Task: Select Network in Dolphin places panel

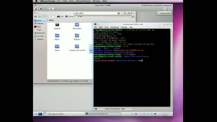Action: pyautogui.click(x=40, y=23)
